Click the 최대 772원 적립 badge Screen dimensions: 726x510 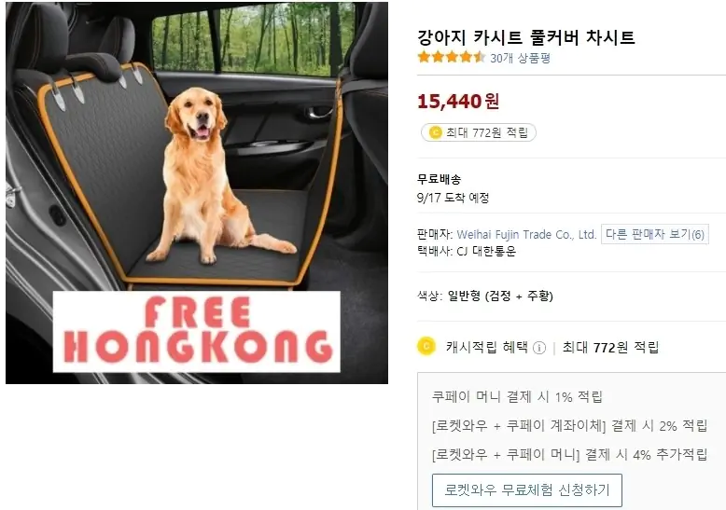coord(479,132)
